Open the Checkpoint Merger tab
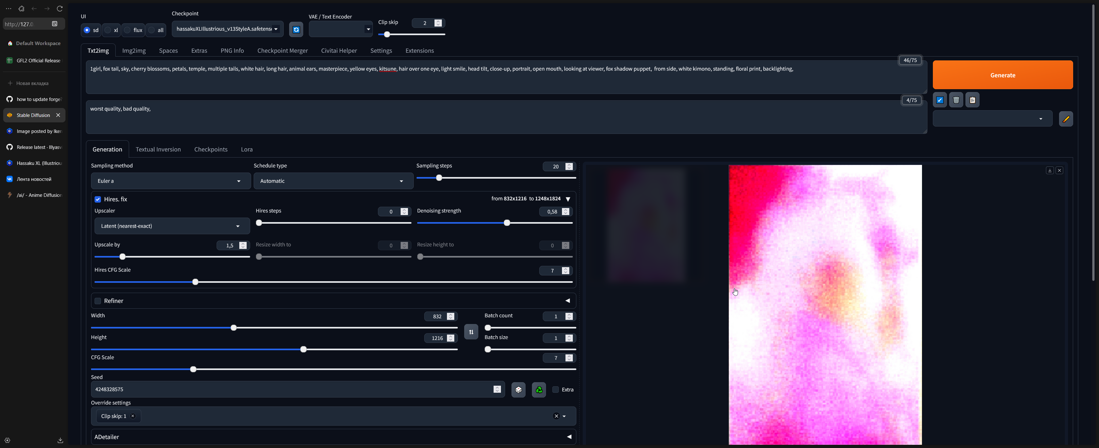The image size is (1099, 448). point(282,50)
